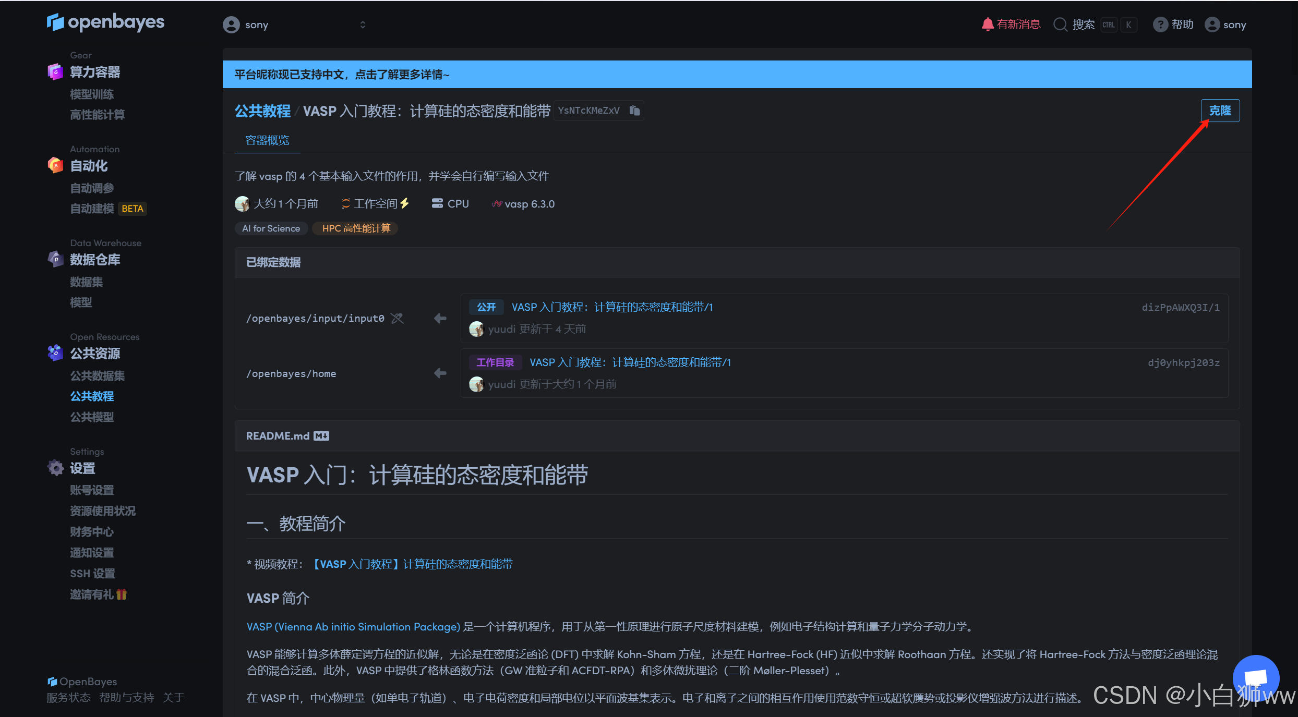Click the 克隆 clone button
1298x717 pixels.
coord(1220,111)
